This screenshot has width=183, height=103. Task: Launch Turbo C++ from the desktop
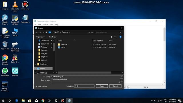point(15,59)
